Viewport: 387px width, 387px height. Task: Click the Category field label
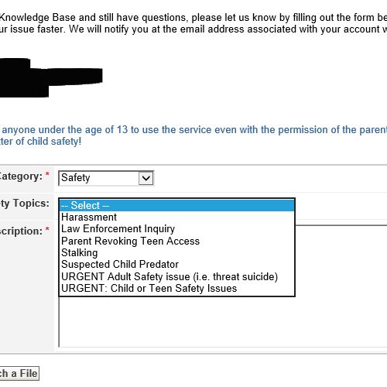click(x=21, y=176)
